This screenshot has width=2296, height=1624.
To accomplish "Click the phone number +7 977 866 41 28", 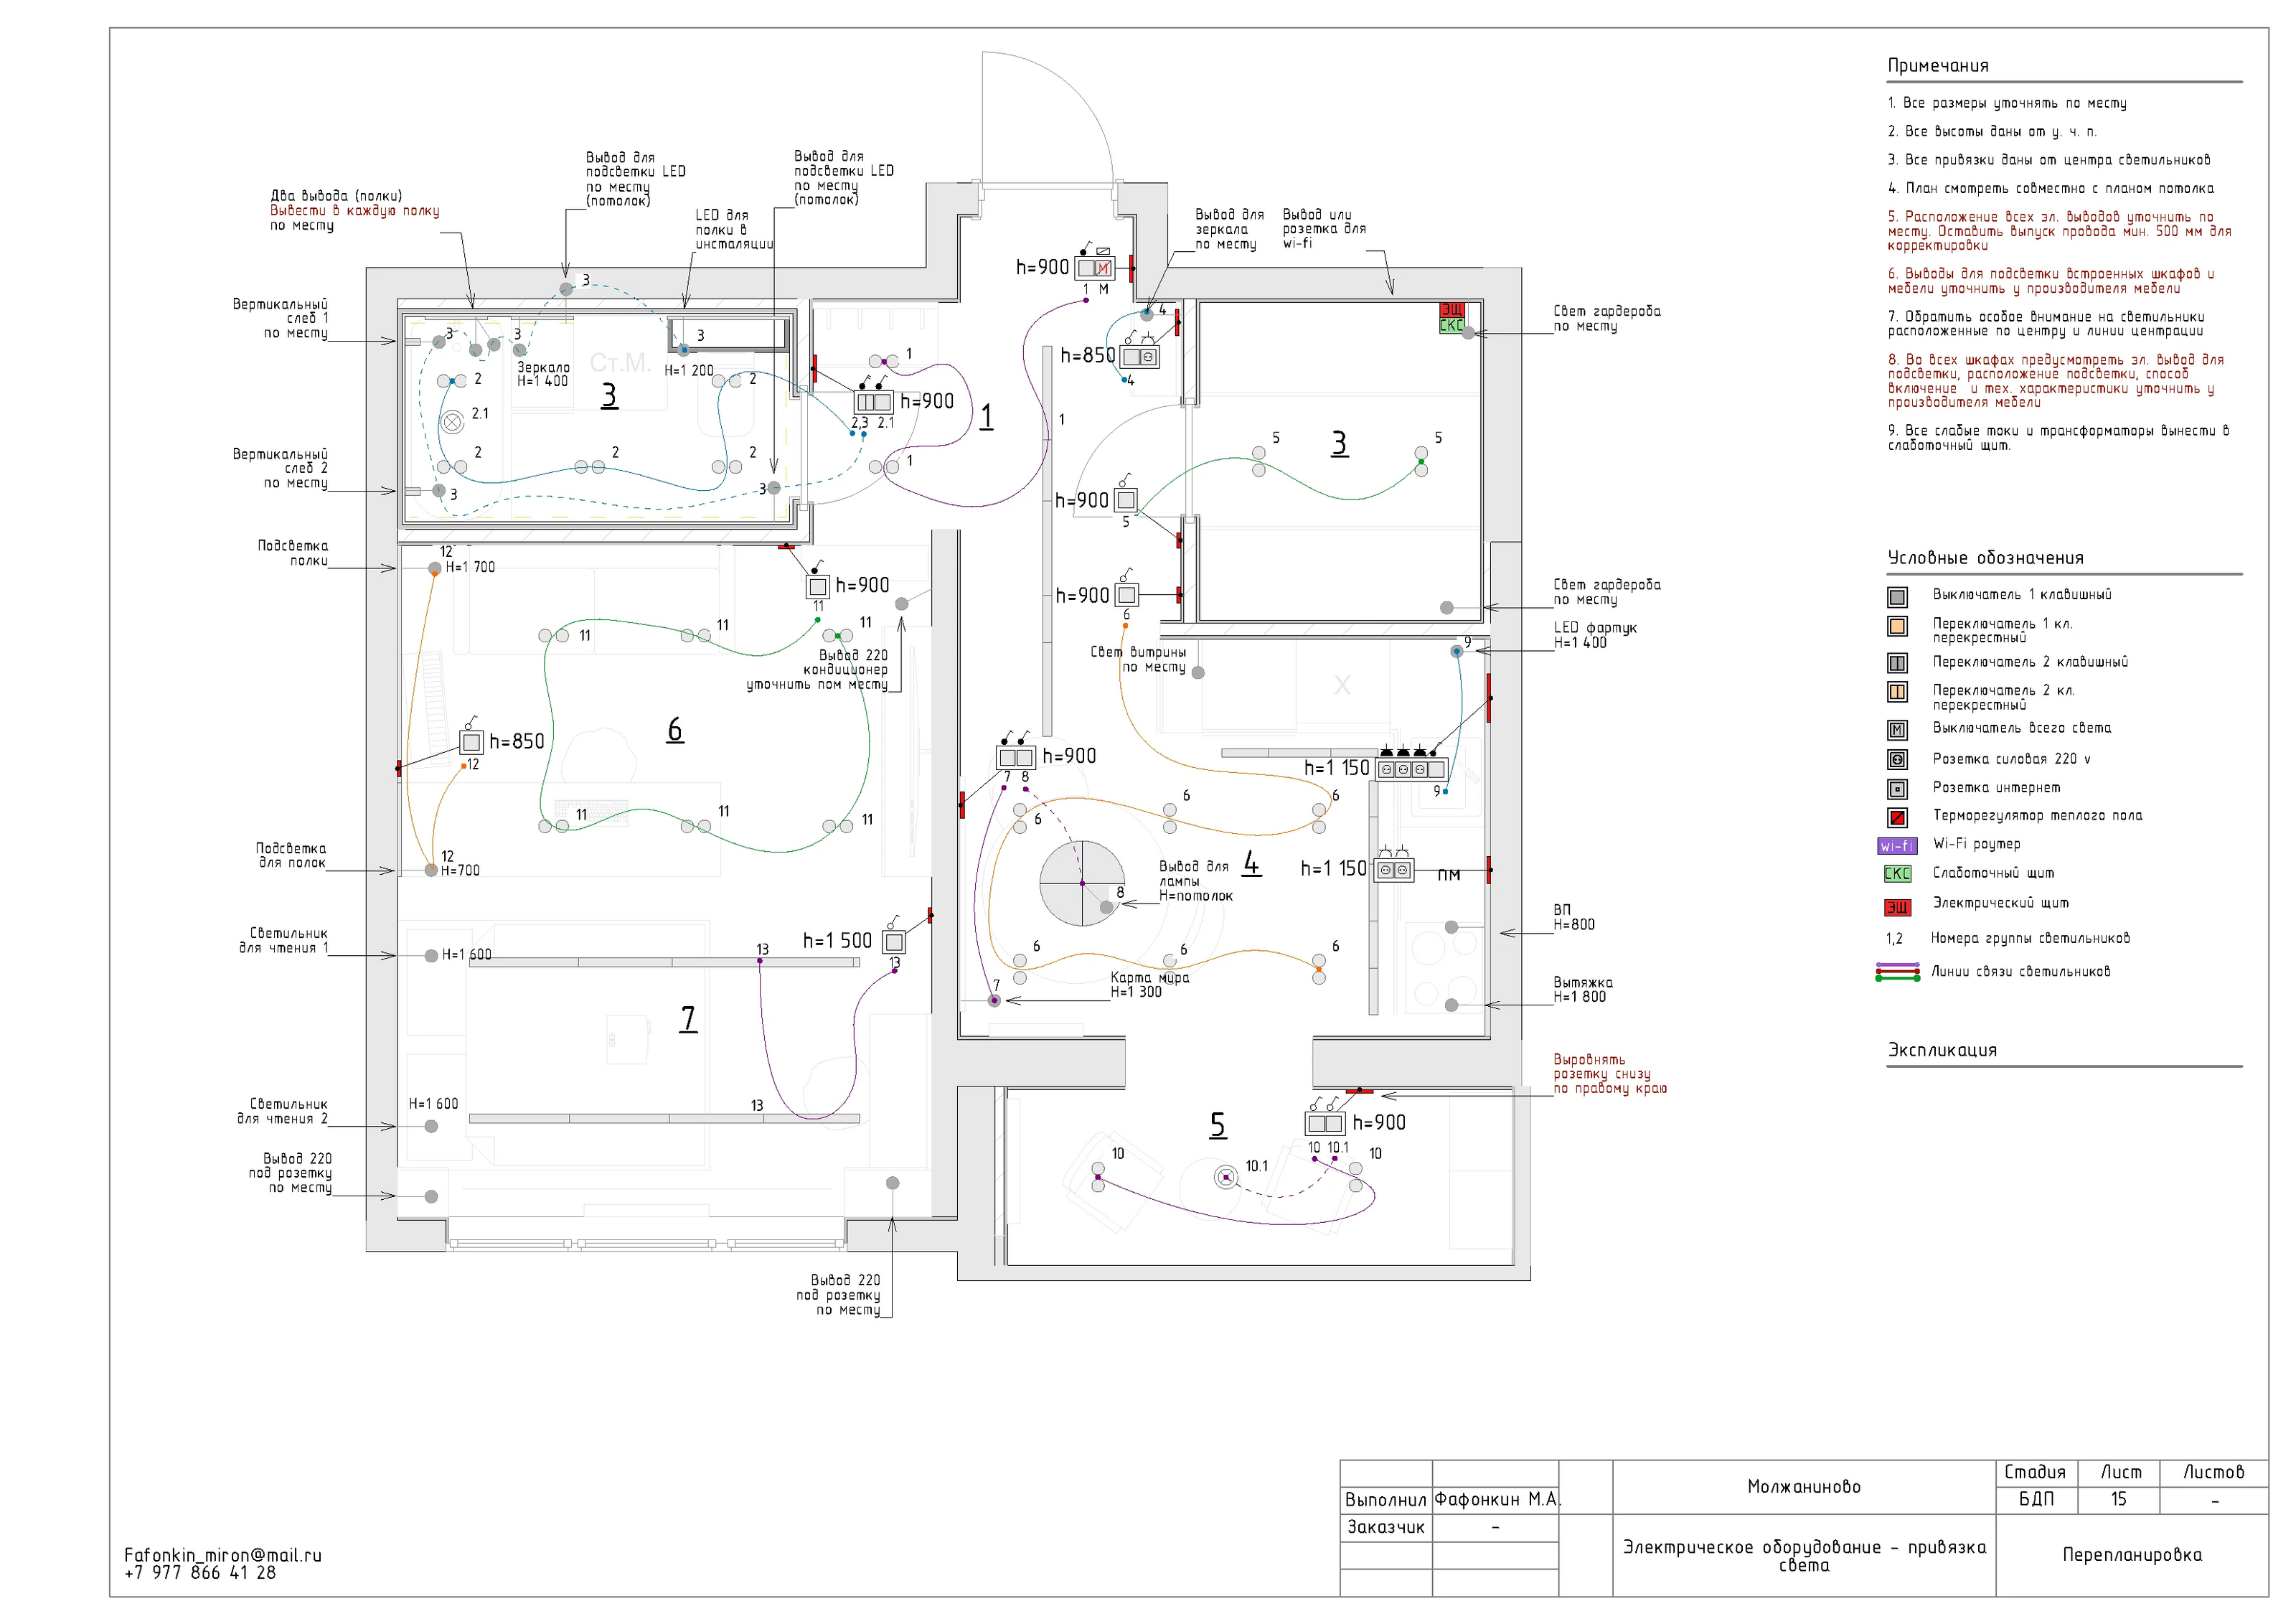I will pyautogui.click(x=200, y=1573).
